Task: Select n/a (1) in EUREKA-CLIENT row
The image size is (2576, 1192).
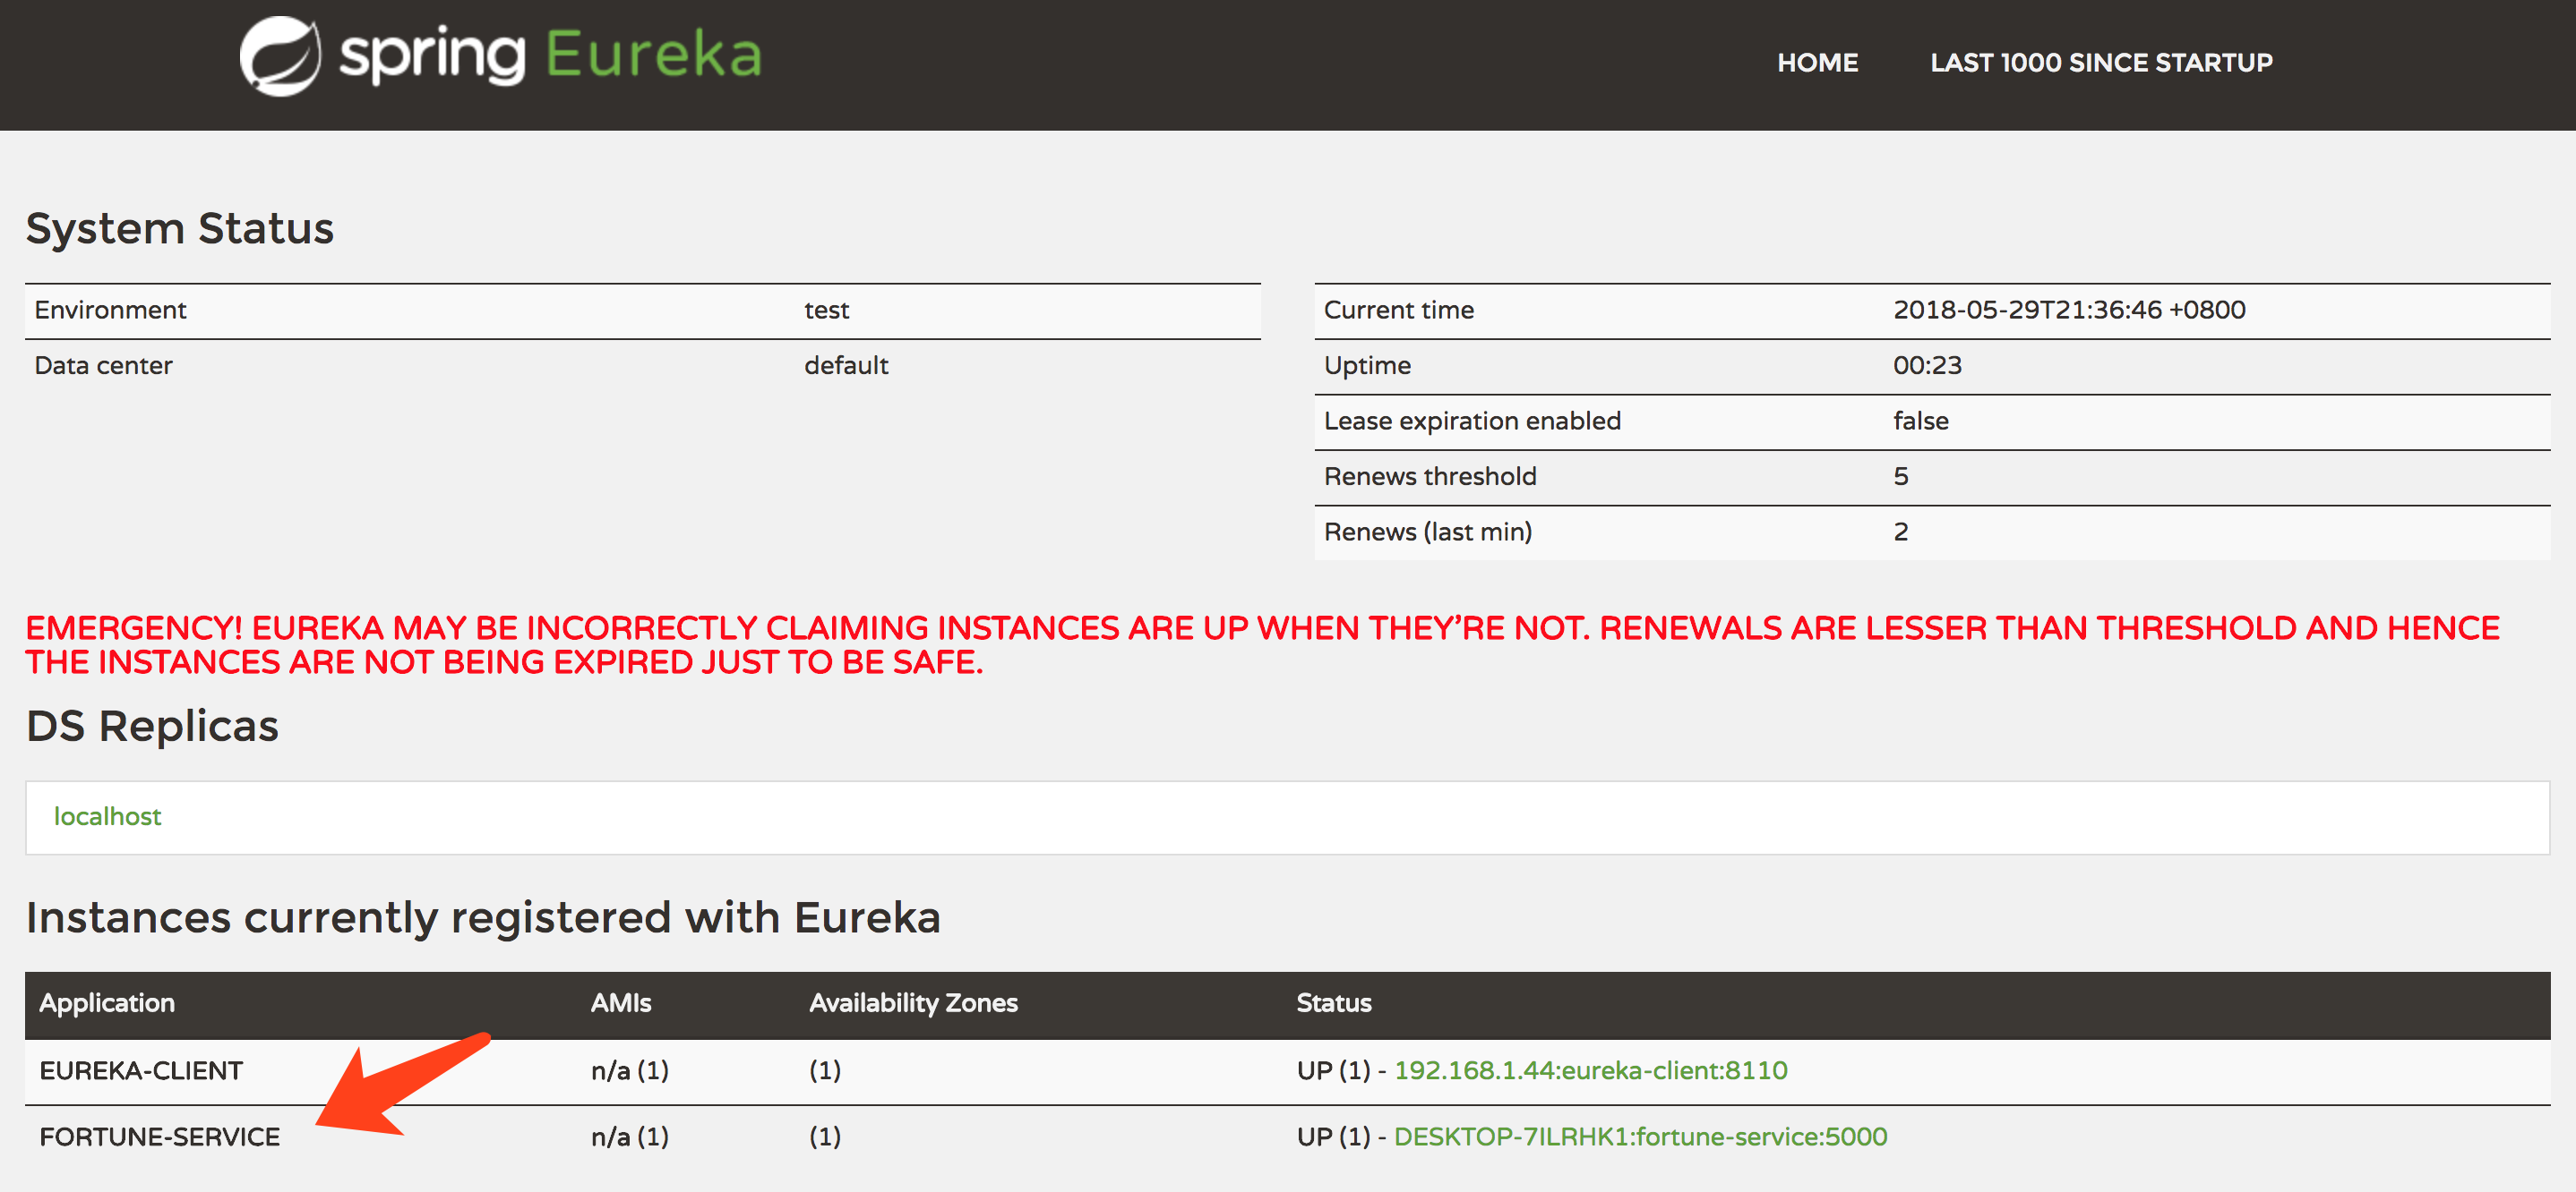Action: click(x=629, y=1070)
